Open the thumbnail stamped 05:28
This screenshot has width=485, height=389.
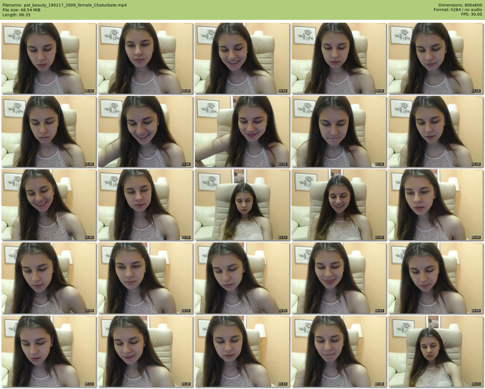145,351
